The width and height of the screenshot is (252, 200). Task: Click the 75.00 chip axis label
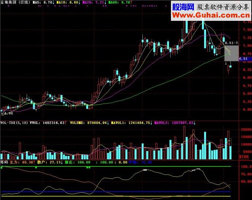point(247,174)
